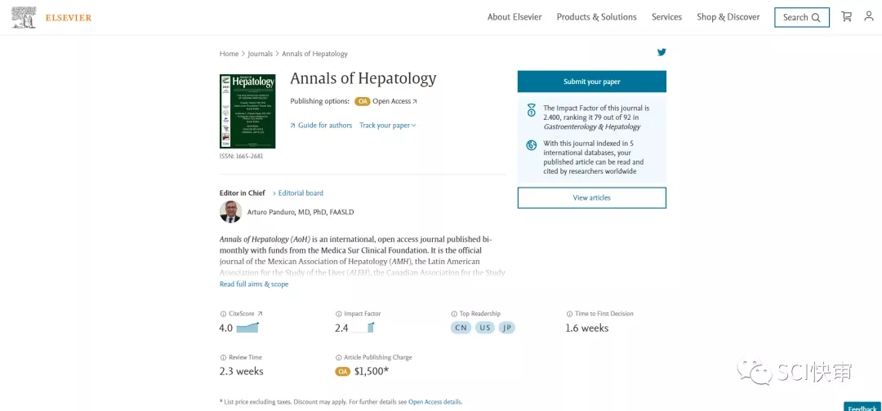
Task: Click the Submit your paper button
Action: click(591, 82)
